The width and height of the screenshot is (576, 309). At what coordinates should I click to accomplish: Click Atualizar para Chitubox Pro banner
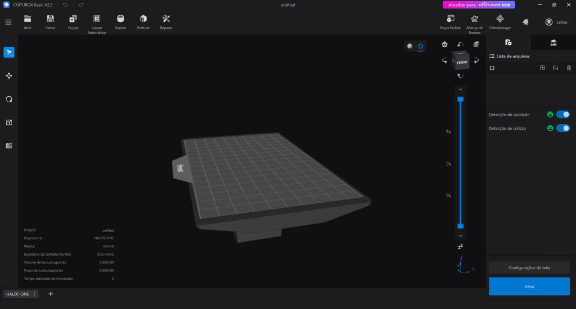(x=479, y=4)
